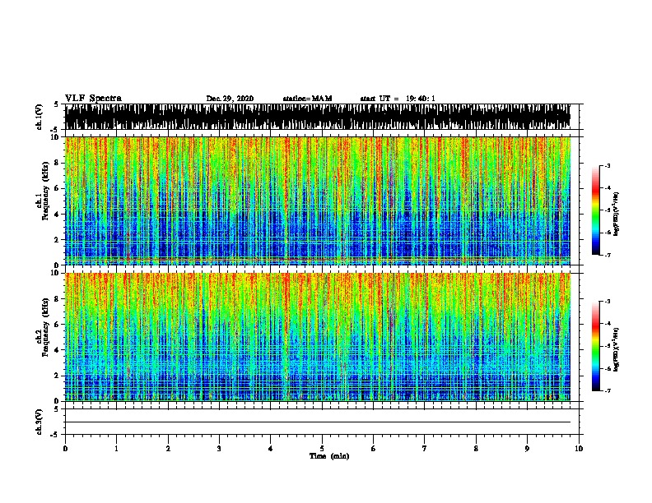Click the "ch.1(V)" waveform axis label
Screen dimensions: 652x503
[39, 117]
